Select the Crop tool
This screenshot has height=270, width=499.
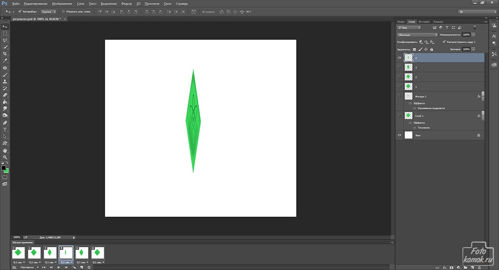(5, 54)
